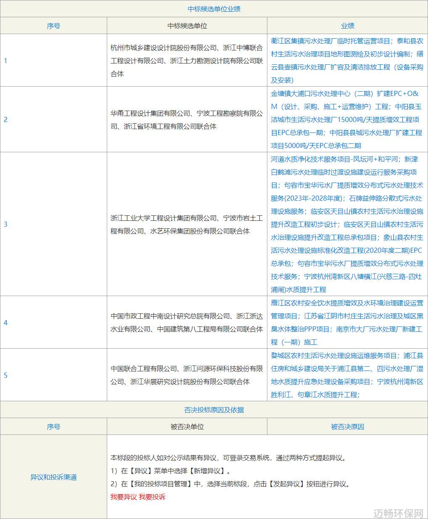Select serial number 2 cell
The image size is (428, 519).
pos(53,119)
